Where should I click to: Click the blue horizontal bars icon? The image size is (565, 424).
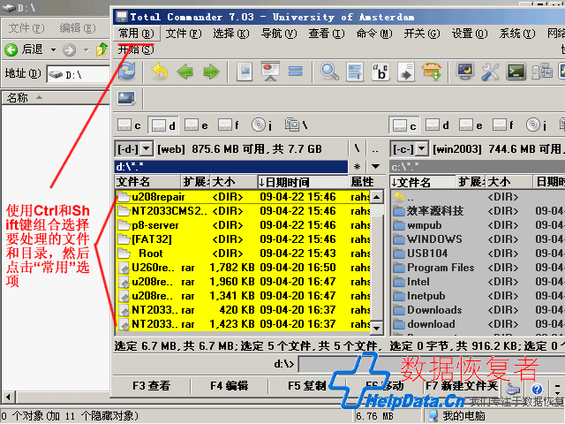click(296, 72)
